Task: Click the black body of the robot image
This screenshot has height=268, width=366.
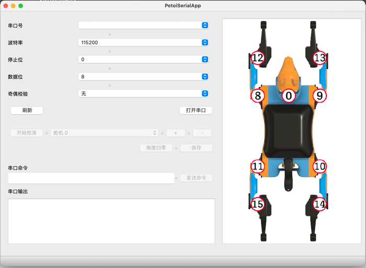Action: (289, 130)
